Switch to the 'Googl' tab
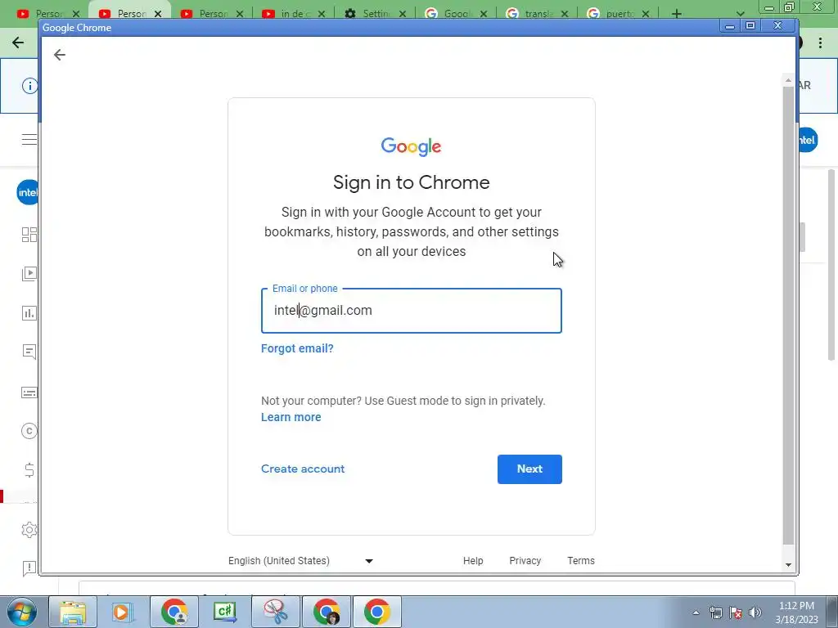This screenshot has height=628, width=838. point(456,14)
